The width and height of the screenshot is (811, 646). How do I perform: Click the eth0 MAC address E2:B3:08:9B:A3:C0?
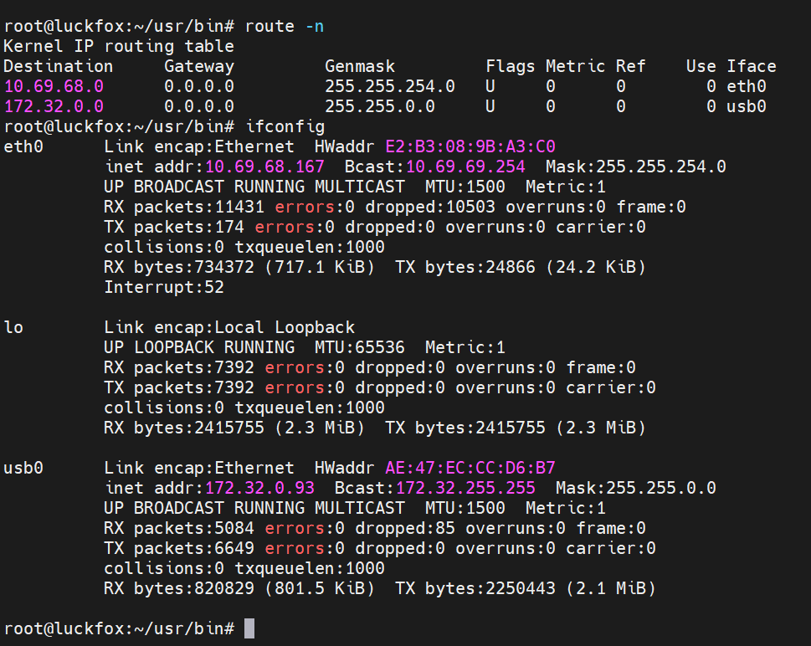(470, 146)
